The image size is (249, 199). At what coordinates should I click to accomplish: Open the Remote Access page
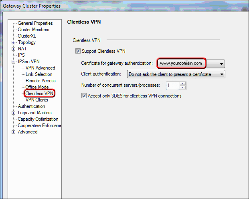coord(40,81)
